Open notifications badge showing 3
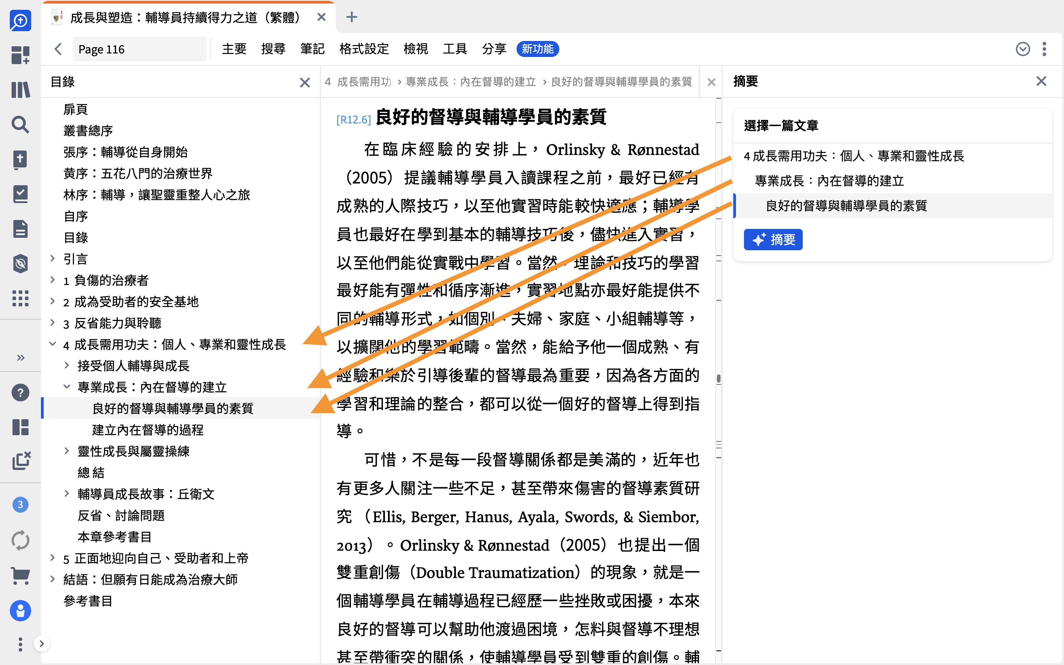 click(x=20, y=504)
